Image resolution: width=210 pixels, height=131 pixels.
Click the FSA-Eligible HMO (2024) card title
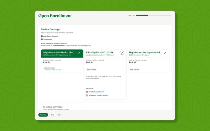[100, 52]
